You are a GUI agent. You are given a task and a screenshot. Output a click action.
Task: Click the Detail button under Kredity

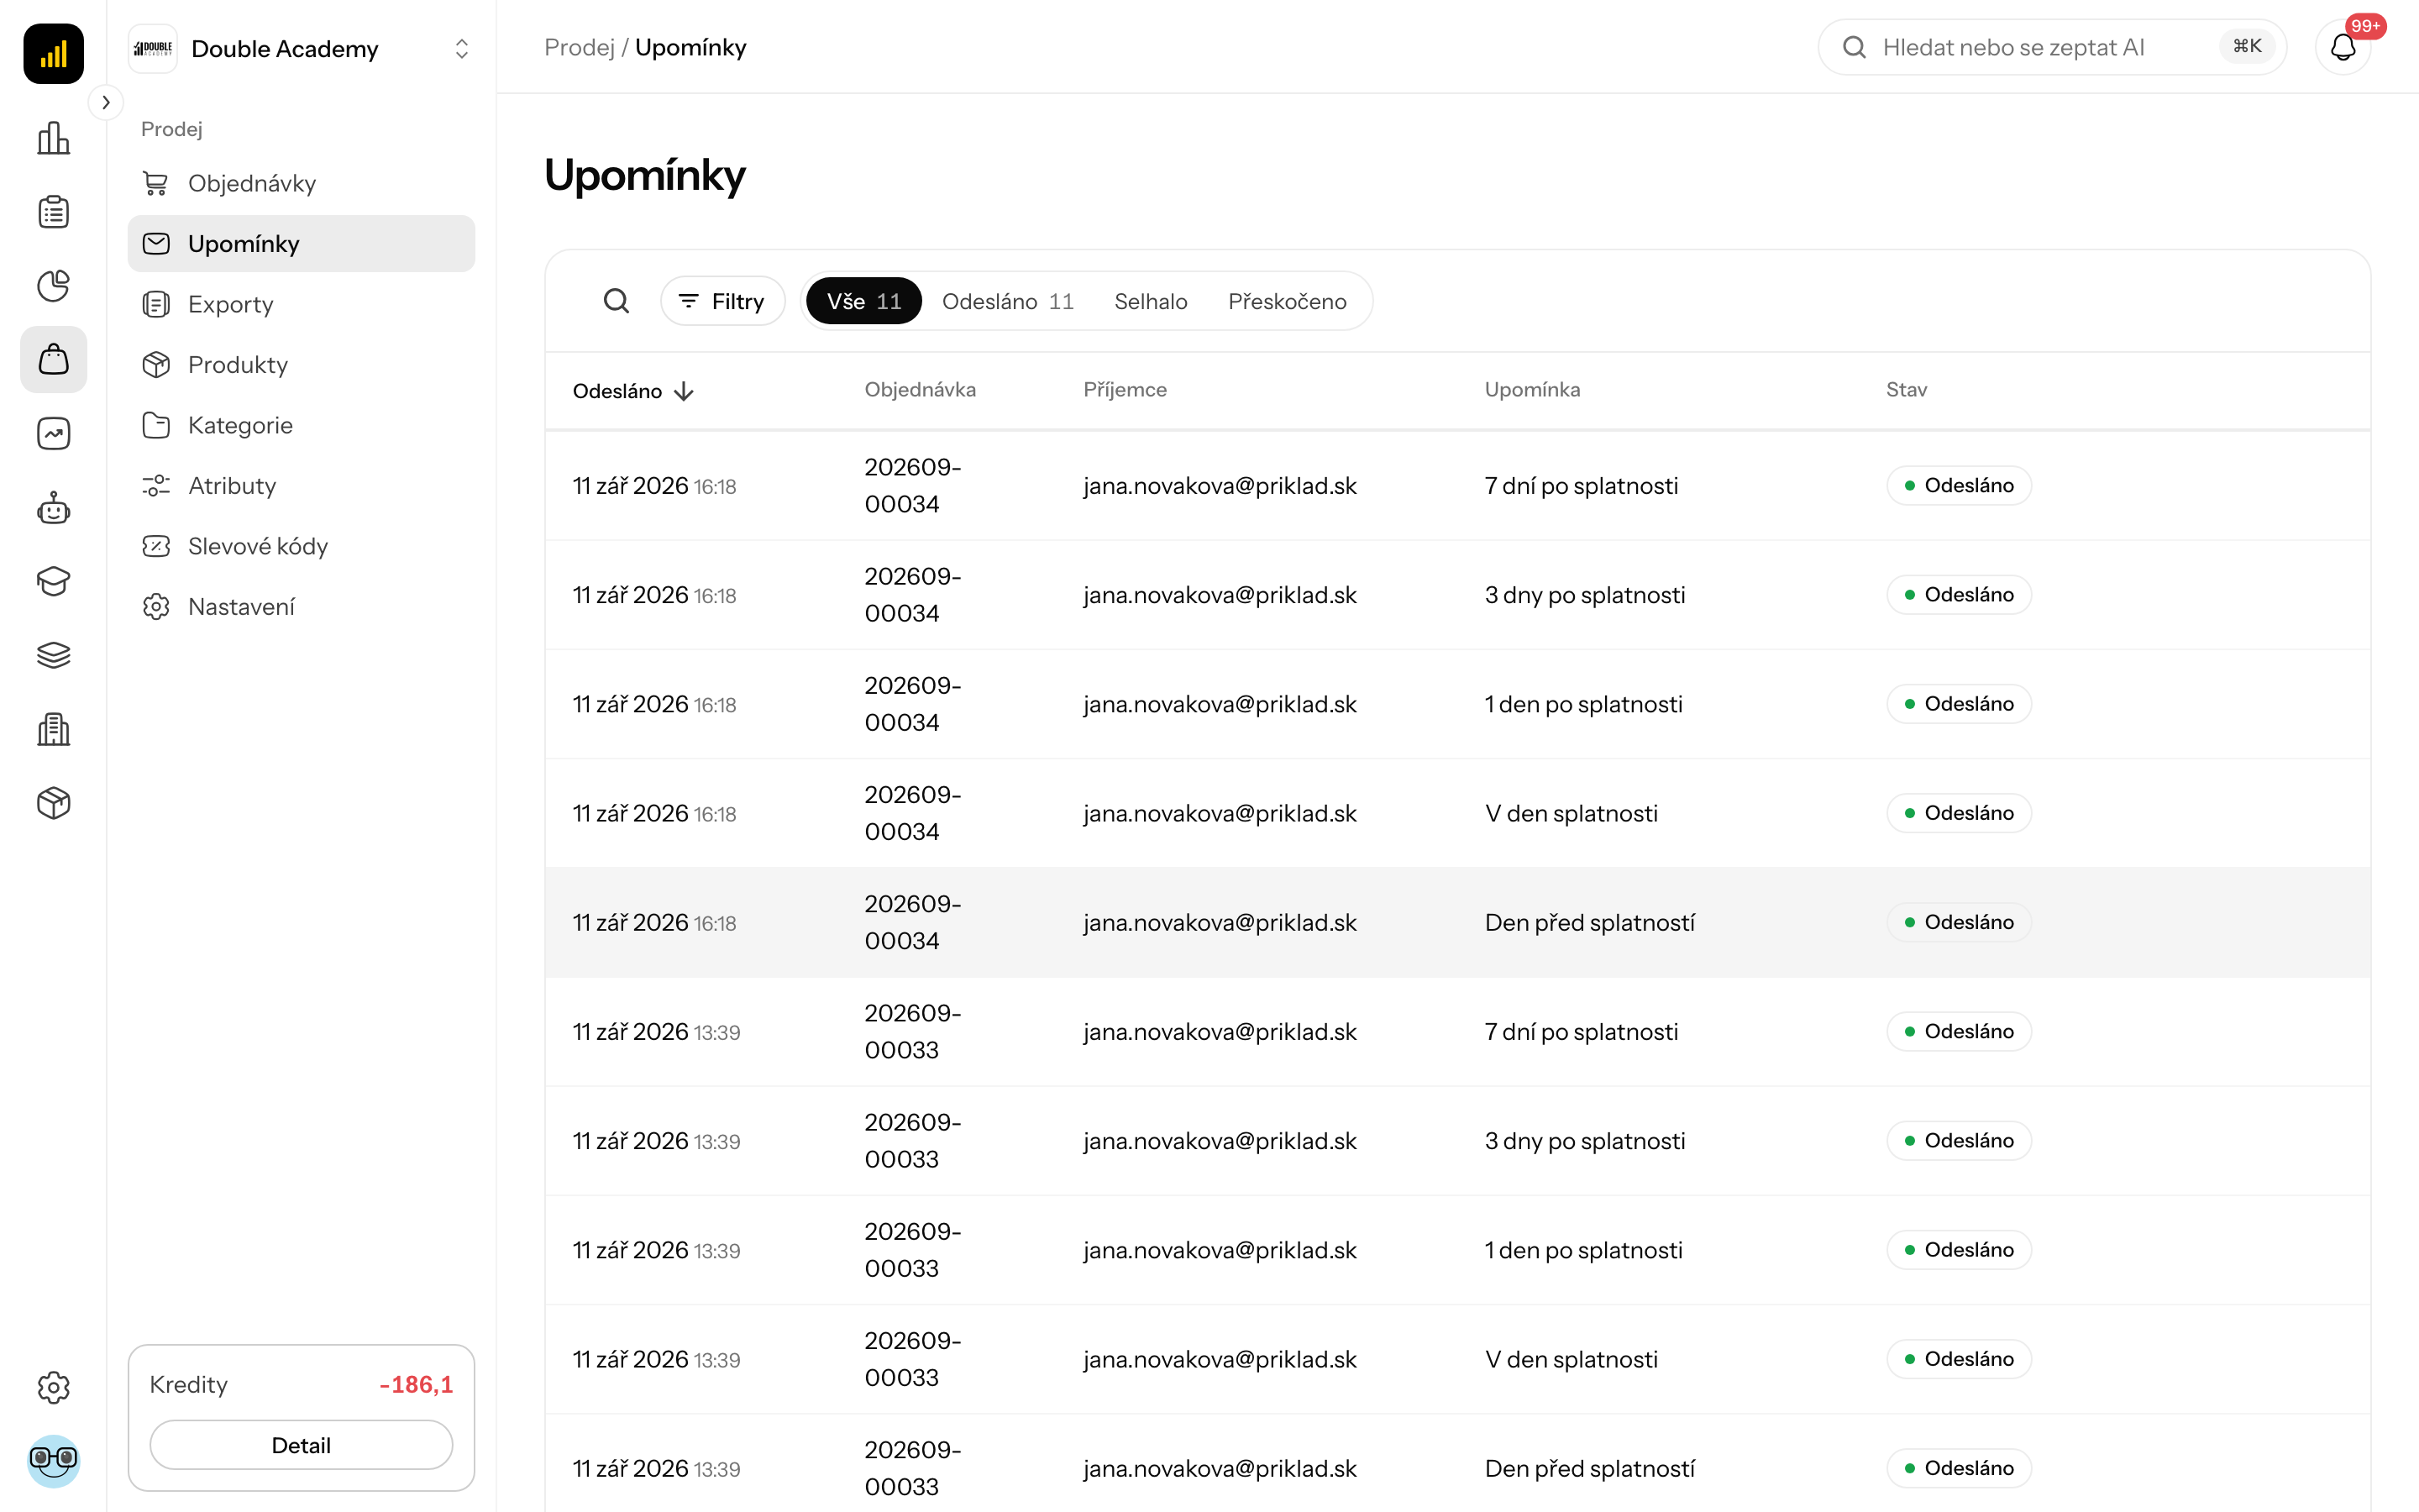301,1444
